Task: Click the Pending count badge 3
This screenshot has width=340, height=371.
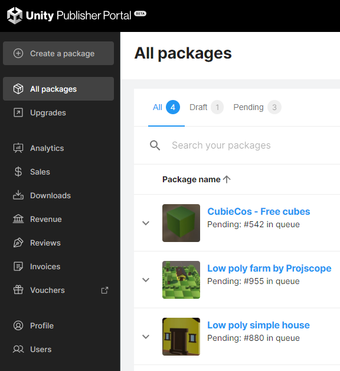Action: click(x=274, y=107)
